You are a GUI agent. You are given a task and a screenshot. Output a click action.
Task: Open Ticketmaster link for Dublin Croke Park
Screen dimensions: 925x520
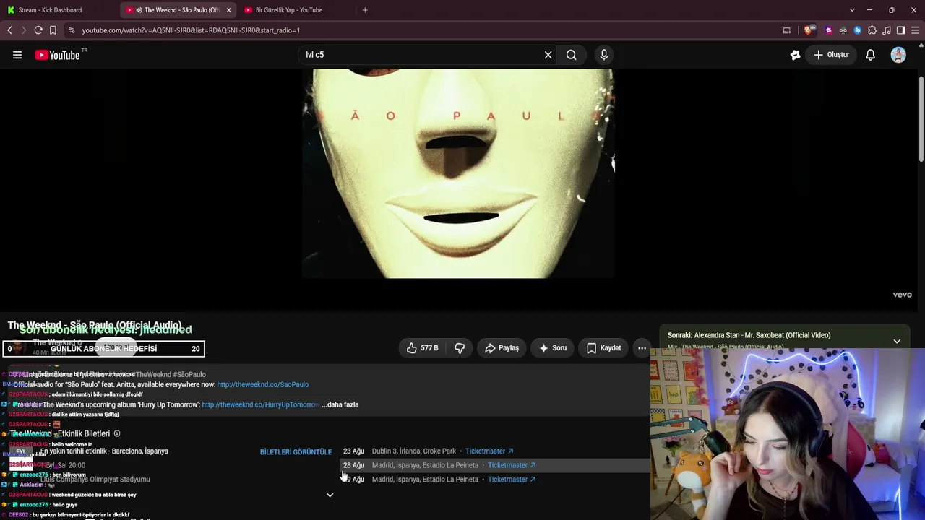[x=489, y=451]
